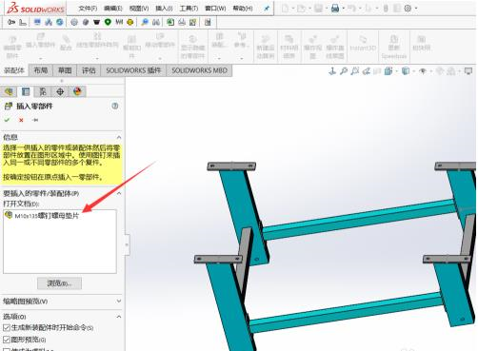478x351 pixels.
Task: Click the Zoom to Fit view icon
Action: [x=344, y=71]
